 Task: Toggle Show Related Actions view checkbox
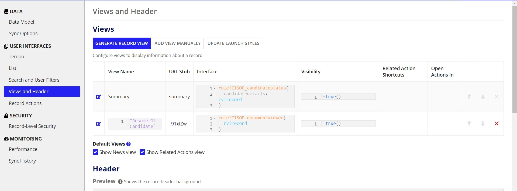point(142,152)
